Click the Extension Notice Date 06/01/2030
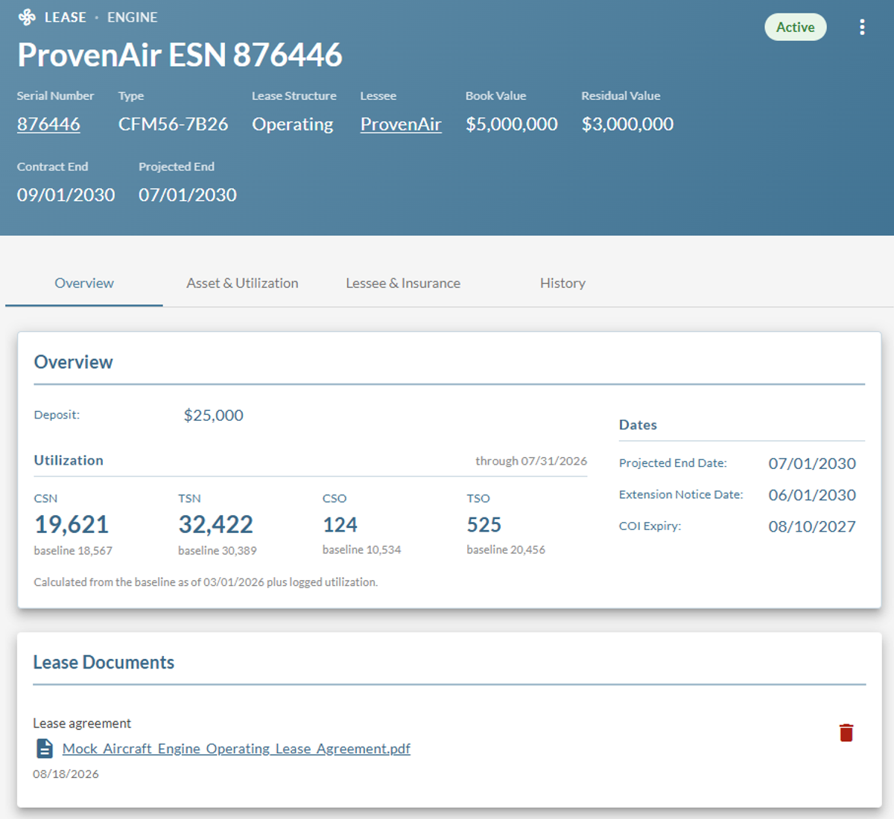 812,495
